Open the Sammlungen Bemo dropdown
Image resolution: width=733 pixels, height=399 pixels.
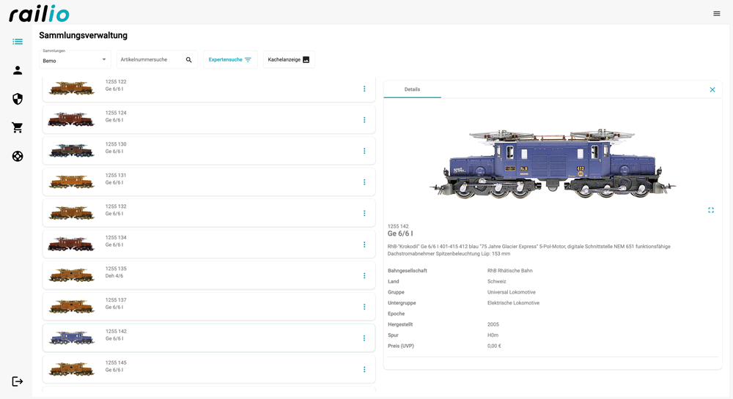[75, 59]
